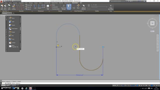
Task: Select the Linear dimensional constraint tool
Action: [35, 7]
